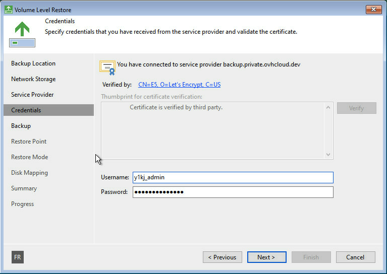The width and height of the screenshot is (387, 274).
Task: Continue with the Next button
Action: pos(266,257)
